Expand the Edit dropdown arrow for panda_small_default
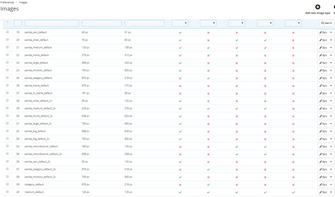The height and width of the screenshot is (197, 335). (331, 40)
